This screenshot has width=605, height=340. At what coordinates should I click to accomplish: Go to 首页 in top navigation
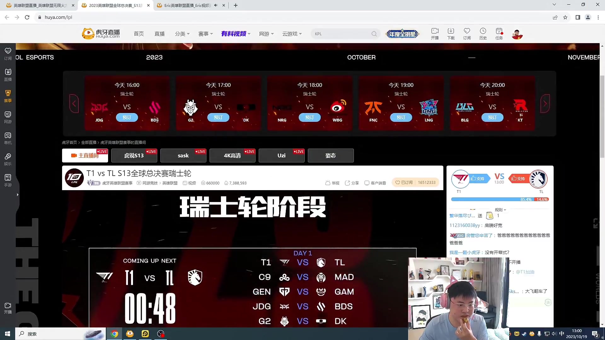(139, 34)
